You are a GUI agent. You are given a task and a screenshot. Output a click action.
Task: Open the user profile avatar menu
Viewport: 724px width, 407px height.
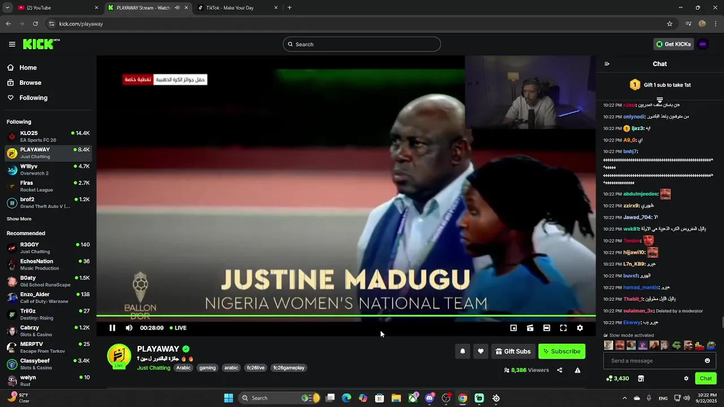[703, 44]
